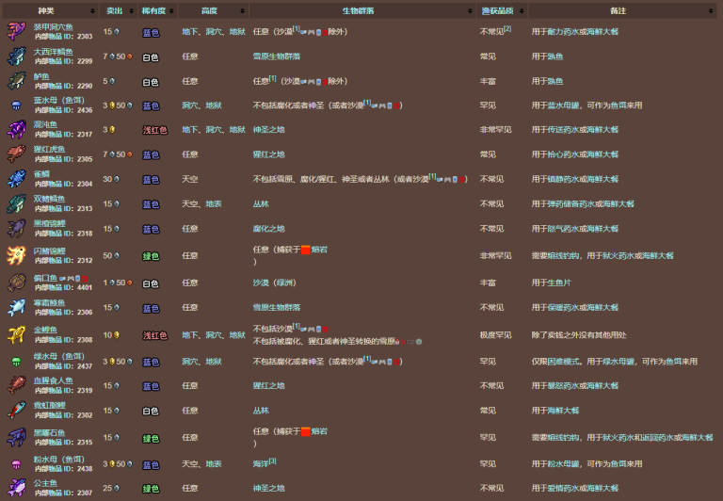
Task: Open the 蓝水母罐 link in notes
Action: [x=563, y=105]
